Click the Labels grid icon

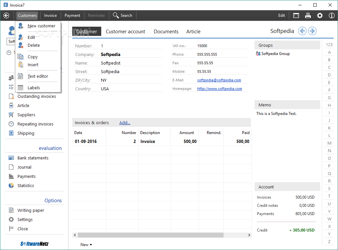click(x=20, y=88)
